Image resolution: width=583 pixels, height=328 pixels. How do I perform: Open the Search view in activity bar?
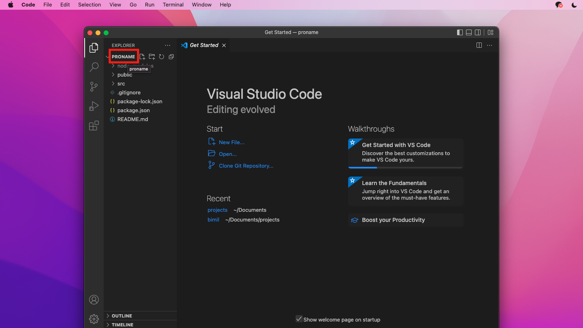[94, 67]
